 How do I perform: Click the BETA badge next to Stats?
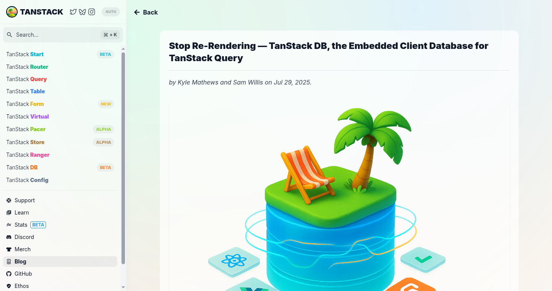click(x=38, y=225)
